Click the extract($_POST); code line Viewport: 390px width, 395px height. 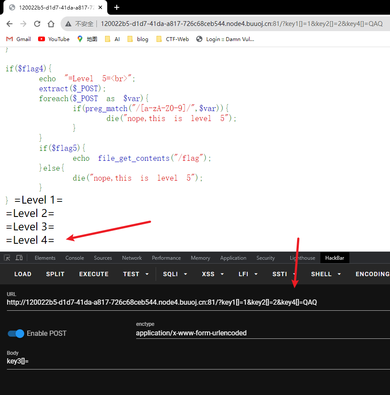(x=72, y=89)
